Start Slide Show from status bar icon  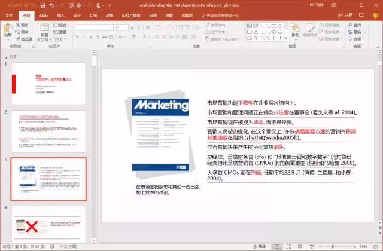click(312, 247)
